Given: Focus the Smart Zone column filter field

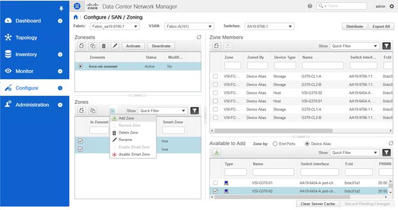Looking at the screenshot, I should coord(173,130).
